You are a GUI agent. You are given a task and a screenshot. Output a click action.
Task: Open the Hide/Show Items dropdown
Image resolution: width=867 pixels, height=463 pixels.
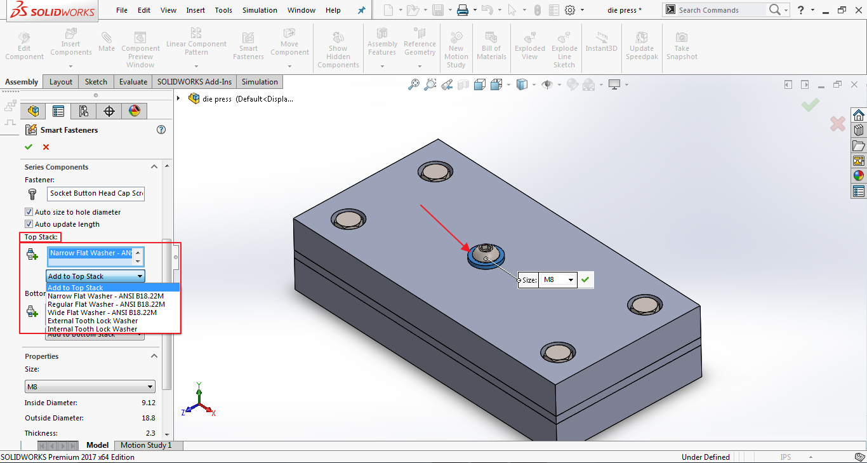pyautogui.click(x=559, y=84)
